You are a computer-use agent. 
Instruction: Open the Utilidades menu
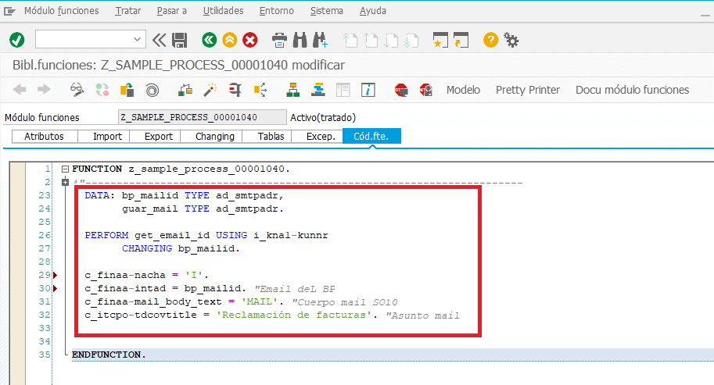click(223, 11)
